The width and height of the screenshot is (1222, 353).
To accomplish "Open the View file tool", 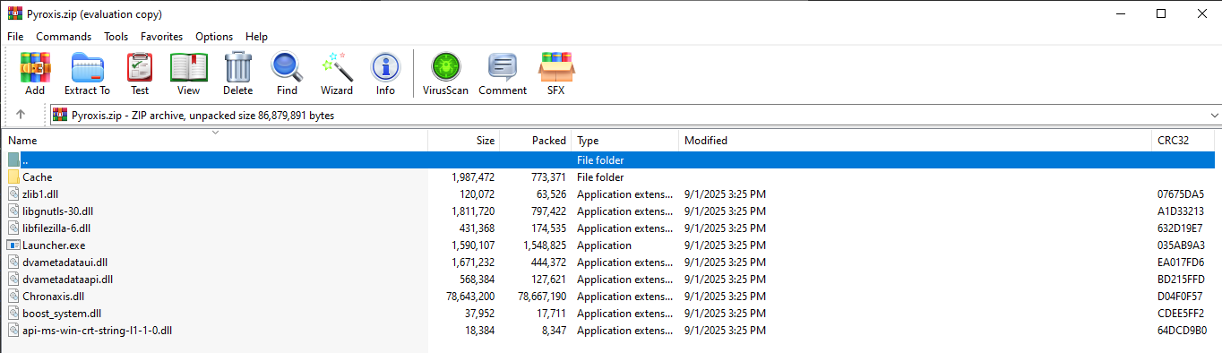I will (188, 73).
